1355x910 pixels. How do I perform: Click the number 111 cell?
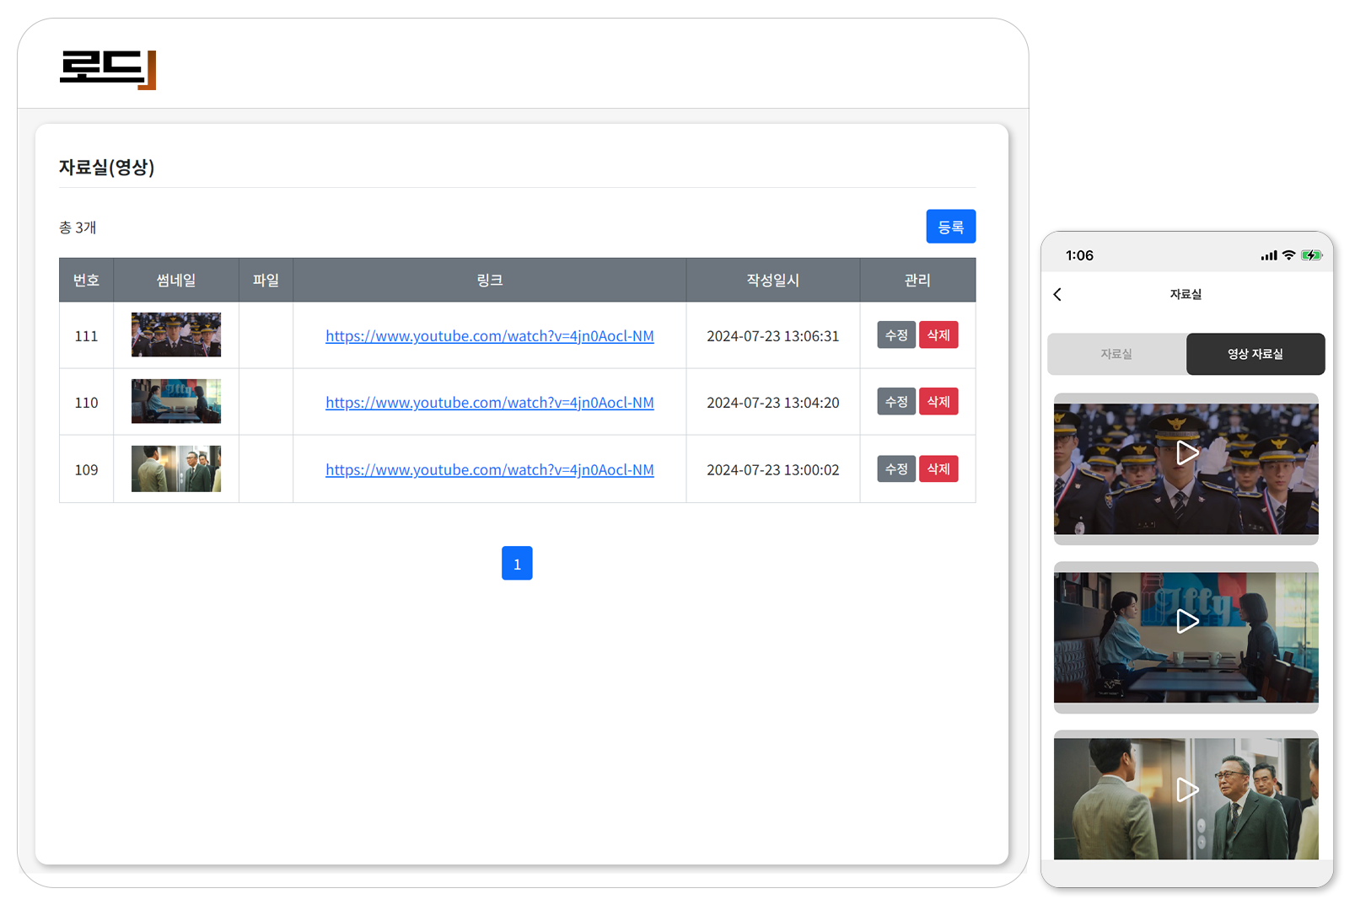click(x=86, y=336)
